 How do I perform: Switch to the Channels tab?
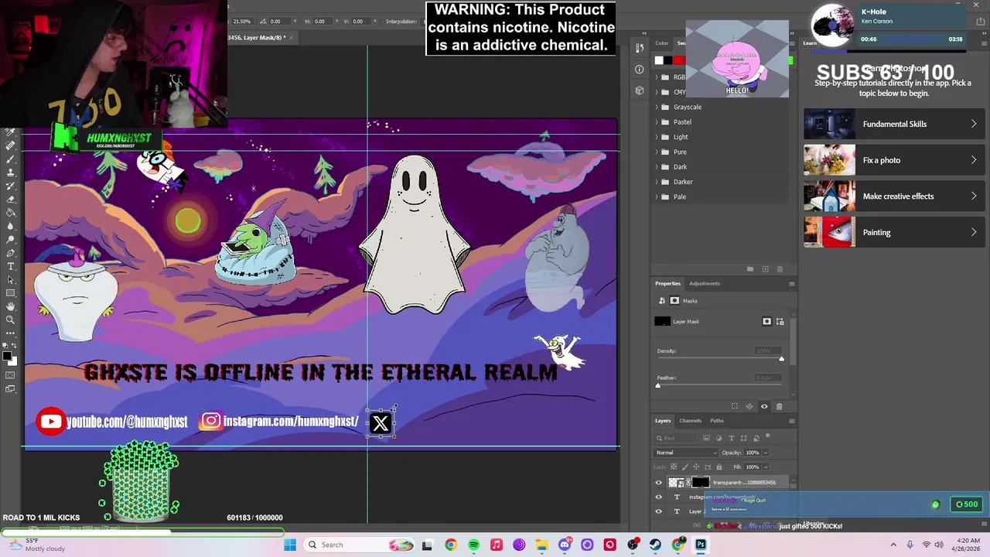click(690, 421)
